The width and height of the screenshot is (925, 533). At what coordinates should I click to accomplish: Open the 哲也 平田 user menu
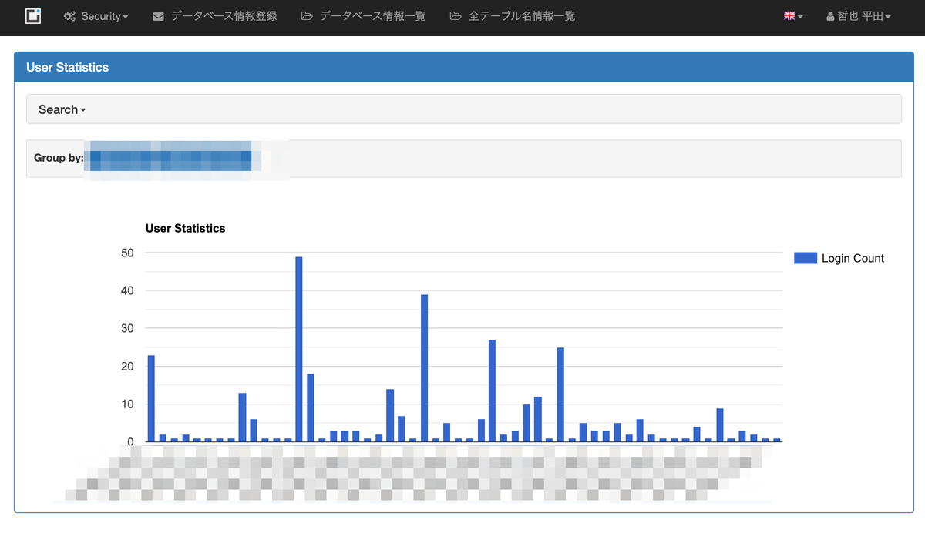tap(858, 16)
